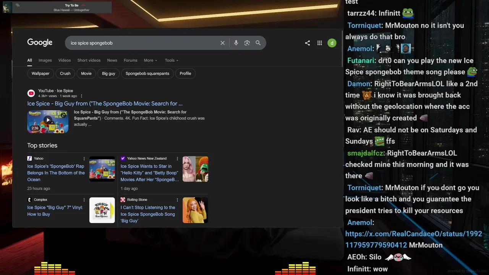This screenshot has height=275, width=489.
Task: Clear the search box with the X icon
Action: point(222,43)
